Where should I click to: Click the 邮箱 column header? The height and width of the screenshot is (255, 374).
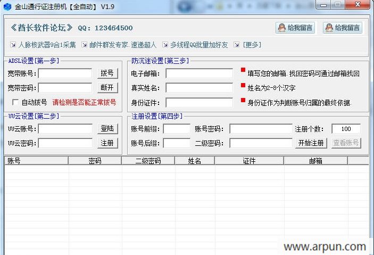(316, 161)
